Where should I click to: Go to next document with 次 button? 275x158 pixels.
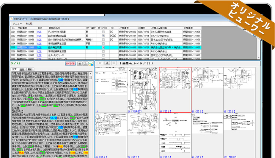[x=85, y=64]
